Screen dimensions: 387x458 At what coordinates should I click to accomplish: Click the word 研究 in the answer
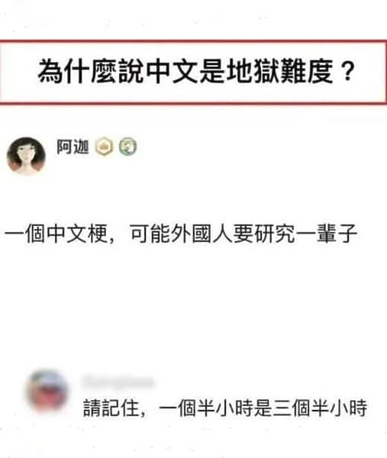pyautogui.click(x=274, y=234)
